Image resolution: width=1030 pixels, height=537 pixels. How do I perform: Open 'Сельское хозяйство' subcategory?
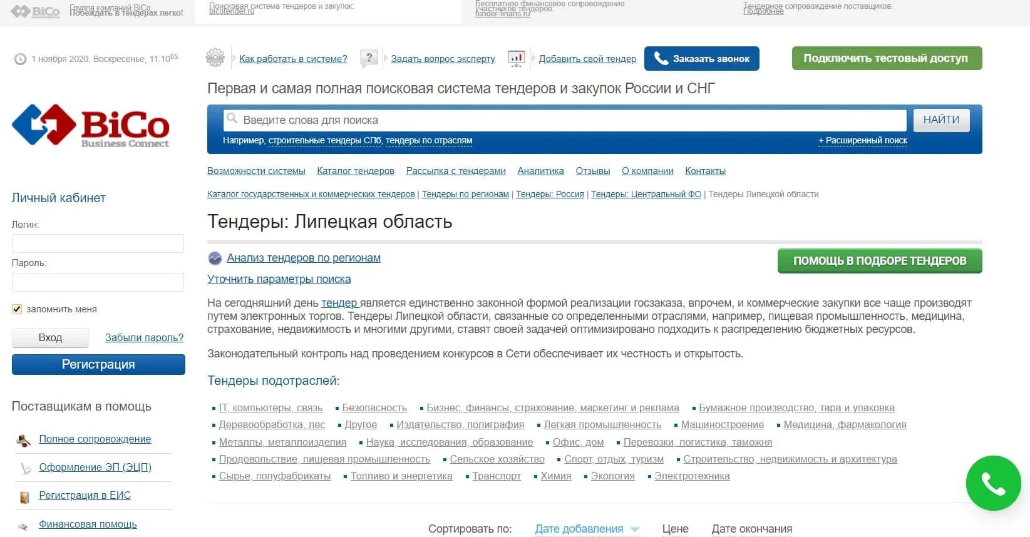497,459
